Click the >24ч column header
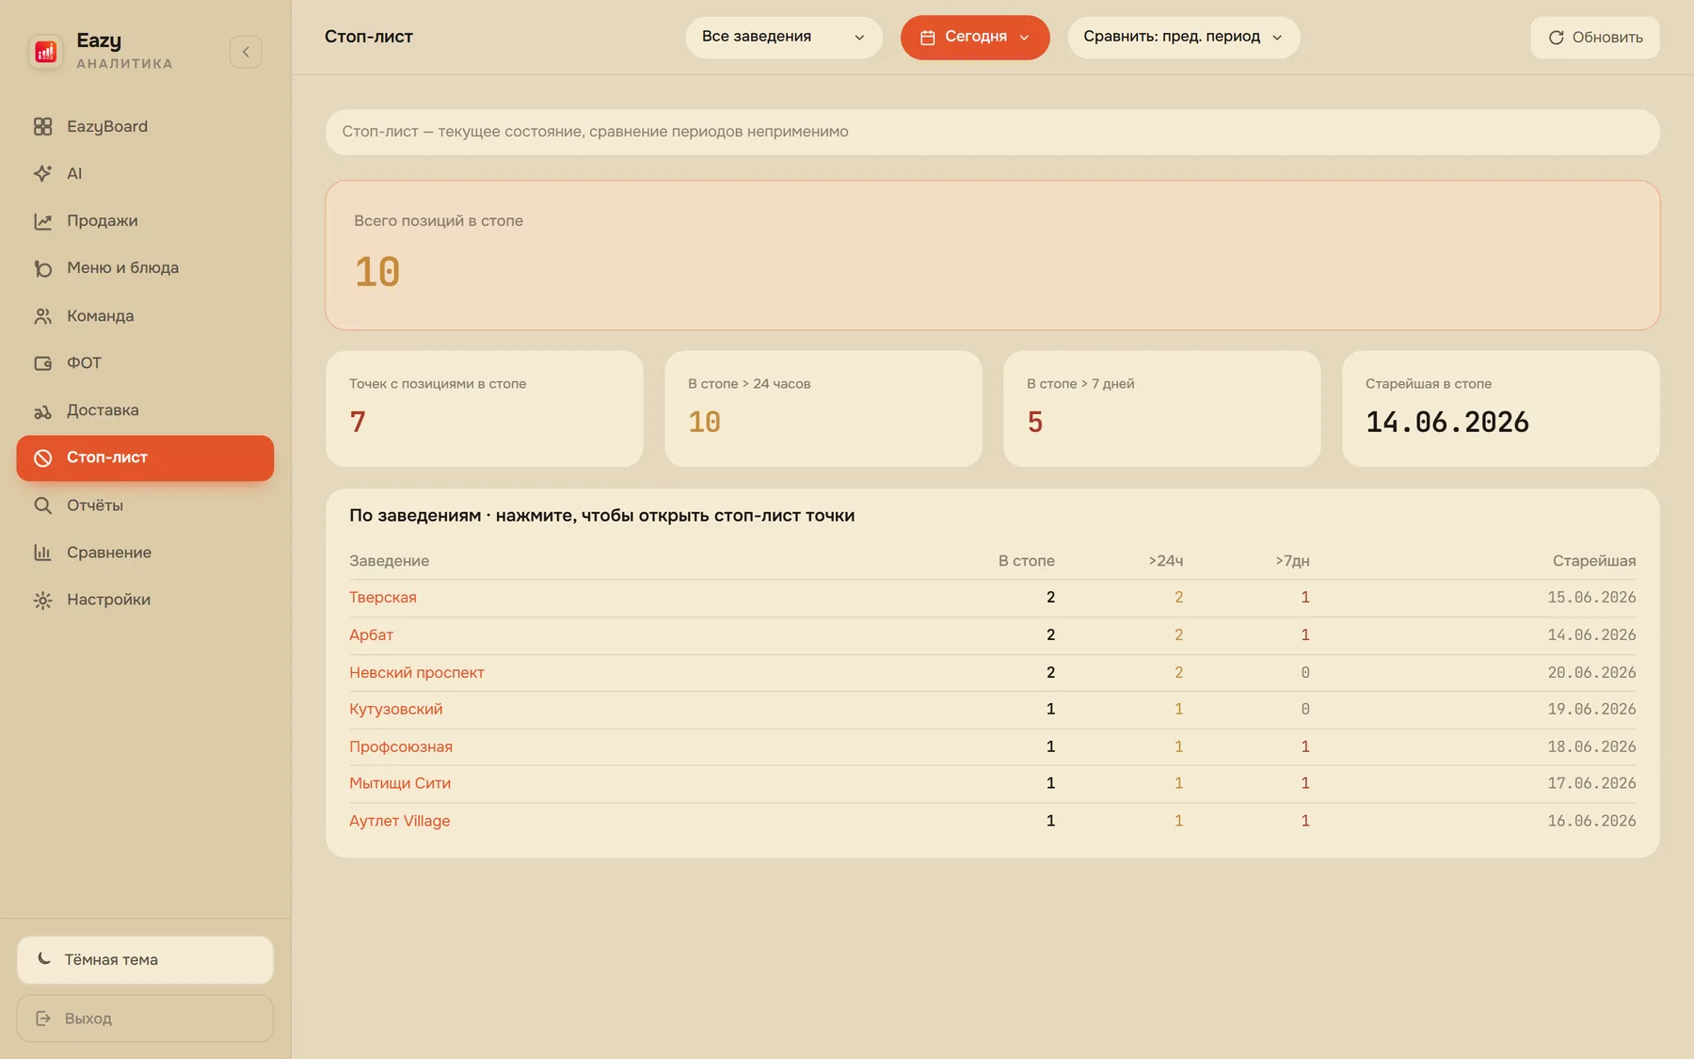Viewport: 1694px width, 1059px height. (1165, 561)
